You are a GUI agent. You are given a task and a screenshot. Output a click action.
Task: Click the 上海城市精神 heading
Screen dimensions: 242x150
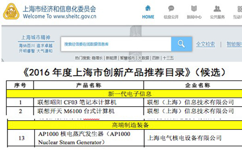36,37
